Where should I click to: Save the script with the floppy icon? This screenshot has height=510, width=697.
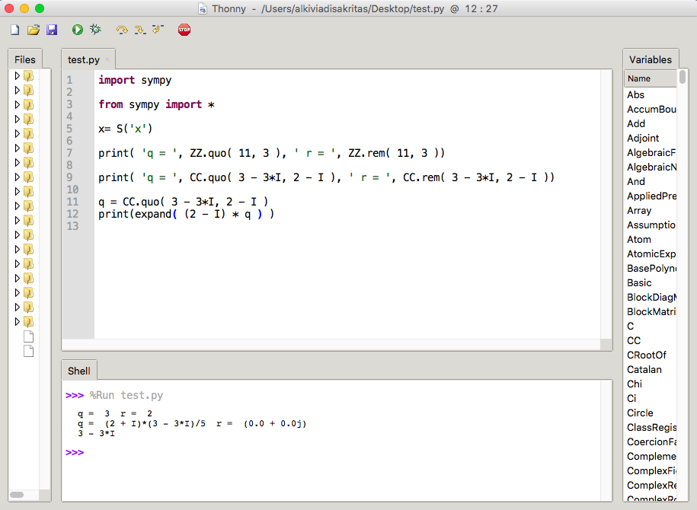tap(52, 30)
